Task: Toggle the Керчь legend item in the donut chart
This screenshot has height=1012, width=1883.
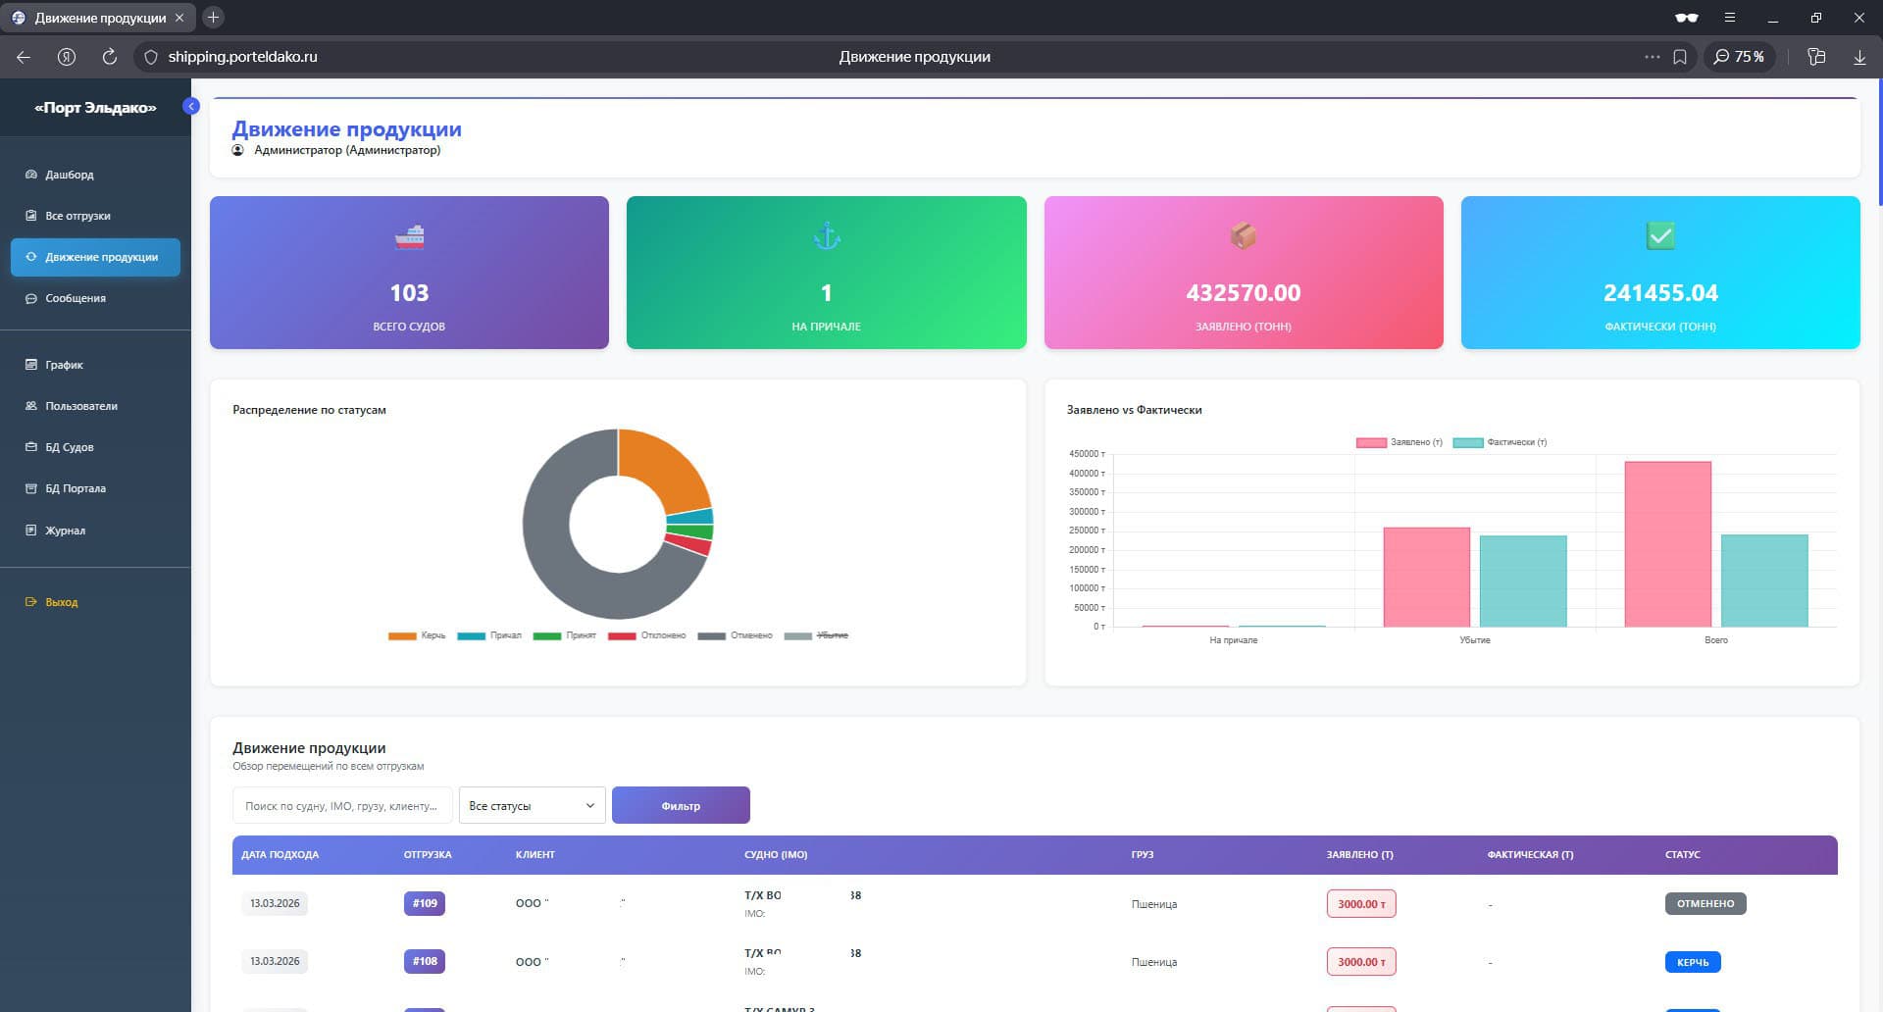Action: coord(418,635)
